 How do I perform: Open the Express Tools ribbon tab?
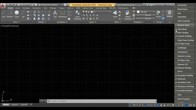[88, 8]
